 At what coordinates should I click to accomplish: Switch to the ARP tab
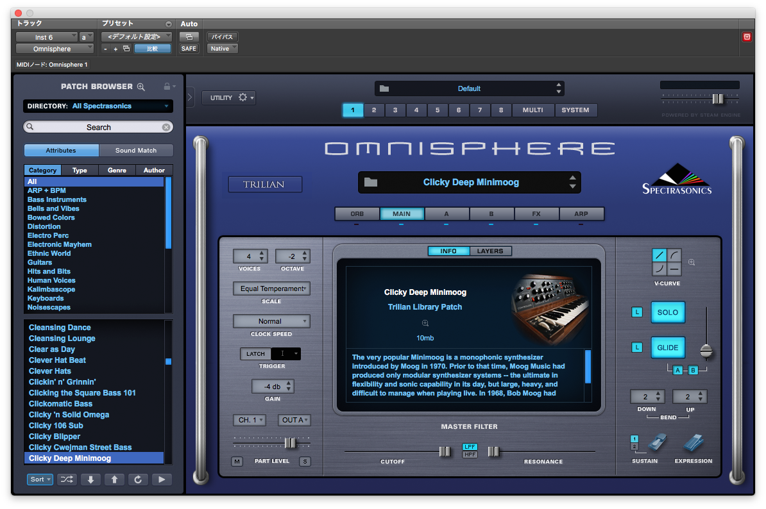click(x=581, y=213)
